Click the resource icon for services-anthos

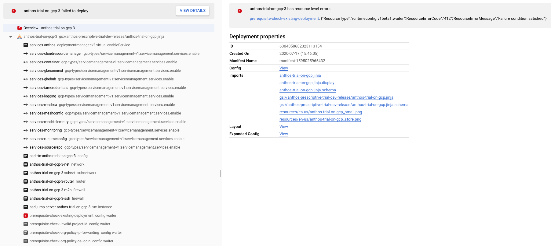pos(26,45)
